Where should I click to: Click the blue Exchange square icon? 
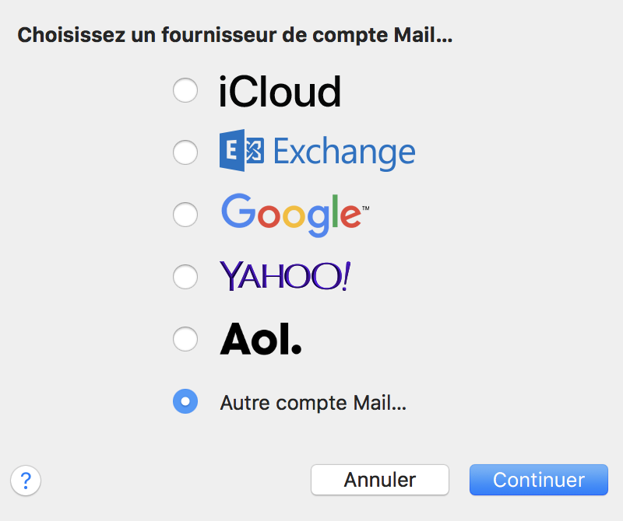click(242, 150)
